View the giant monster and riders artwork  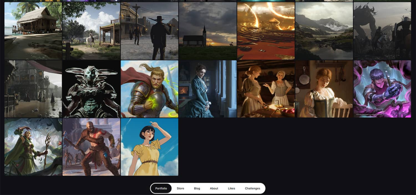(382, 31)
